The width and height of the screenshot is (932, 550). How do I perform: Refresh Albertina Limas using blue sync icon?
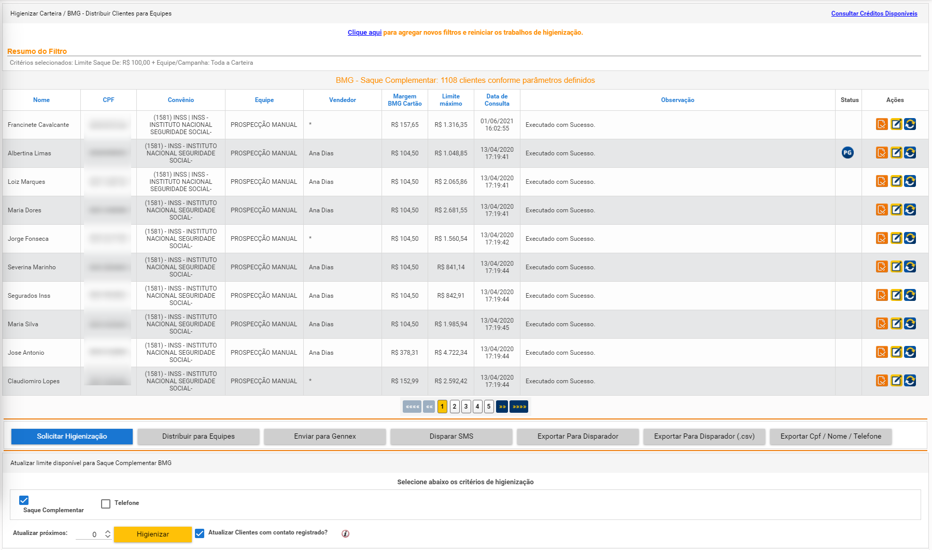pos(910,153)
